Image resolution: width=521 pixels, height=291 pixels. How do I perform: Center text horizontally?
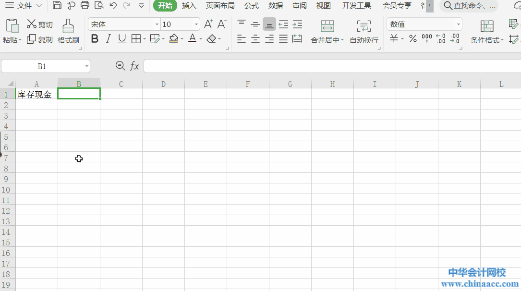(x=255, y=39)
